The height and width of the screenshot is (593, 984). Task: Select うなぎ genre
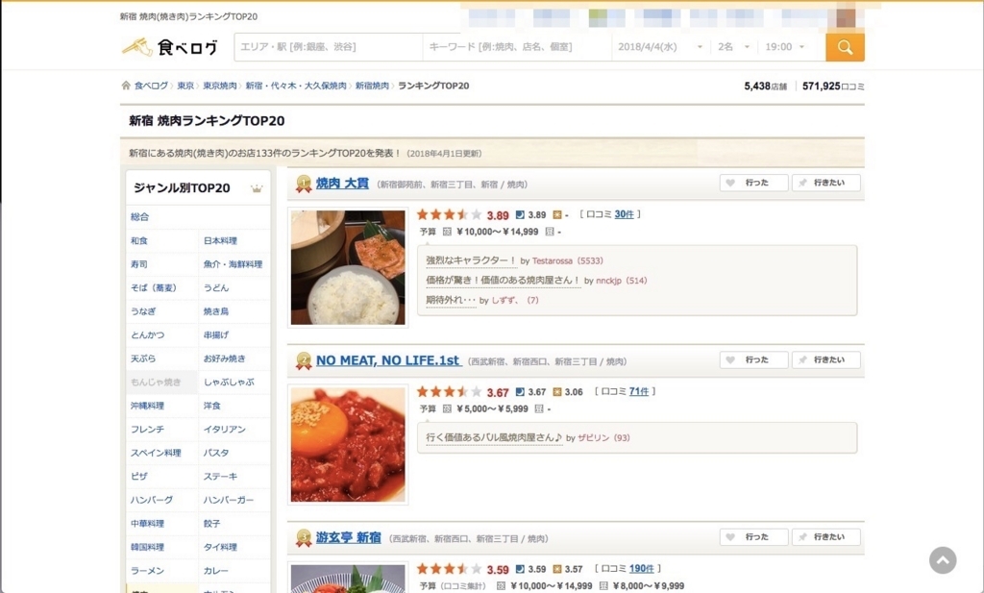[143, 311]
